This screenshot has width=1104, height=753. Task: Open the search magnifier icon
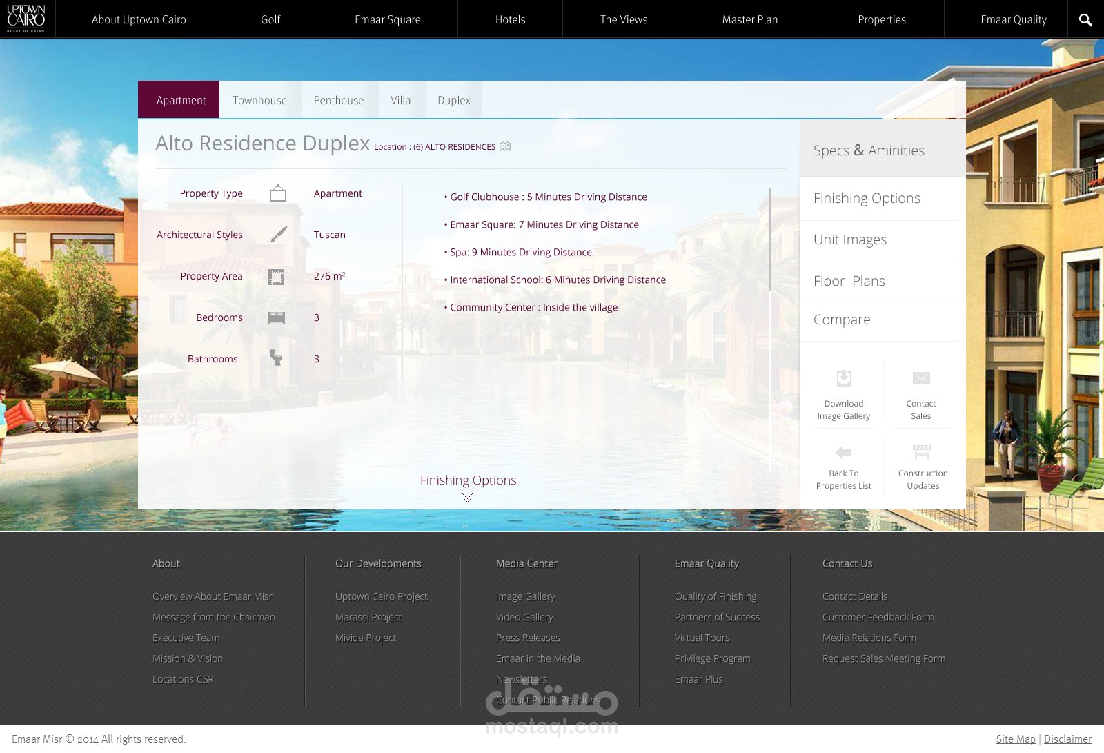pos(1085,20)
